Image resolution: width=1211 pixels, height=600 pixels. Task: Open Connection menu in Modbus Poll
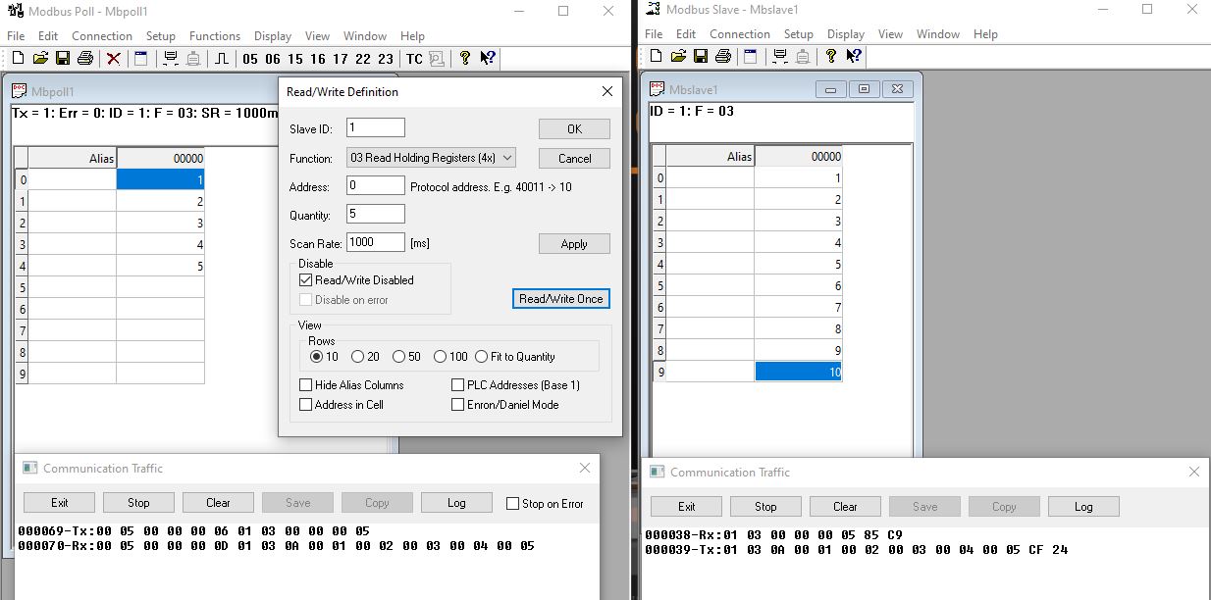(102, 36)
